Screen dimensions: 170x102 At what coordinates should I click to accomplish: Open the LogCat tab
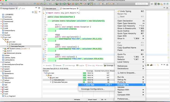tap(80, 66)
